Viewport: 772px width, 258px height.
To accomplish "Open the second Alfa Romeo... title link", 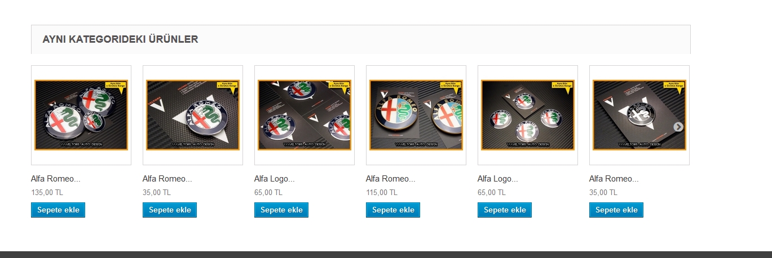I will click(x=167, y=179).
